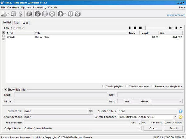Click the Add audio CD contents icon

13,14
